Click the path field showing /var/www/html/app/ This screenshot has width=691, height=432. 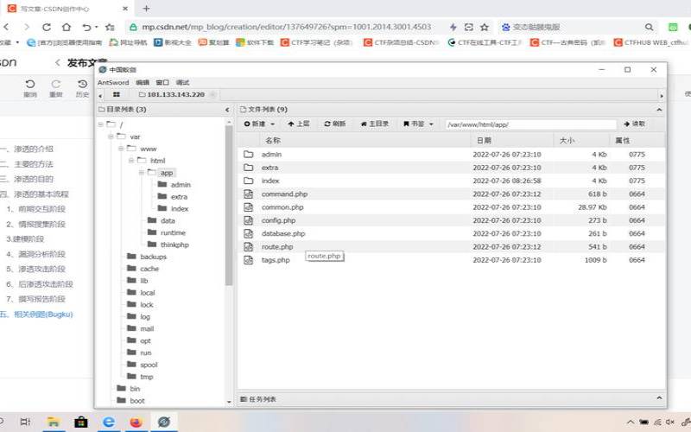(x=530, y=124)
